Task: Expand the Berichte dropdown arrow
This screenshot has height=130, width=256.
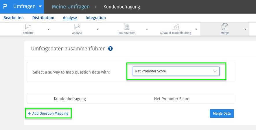Action: [49, 29]
